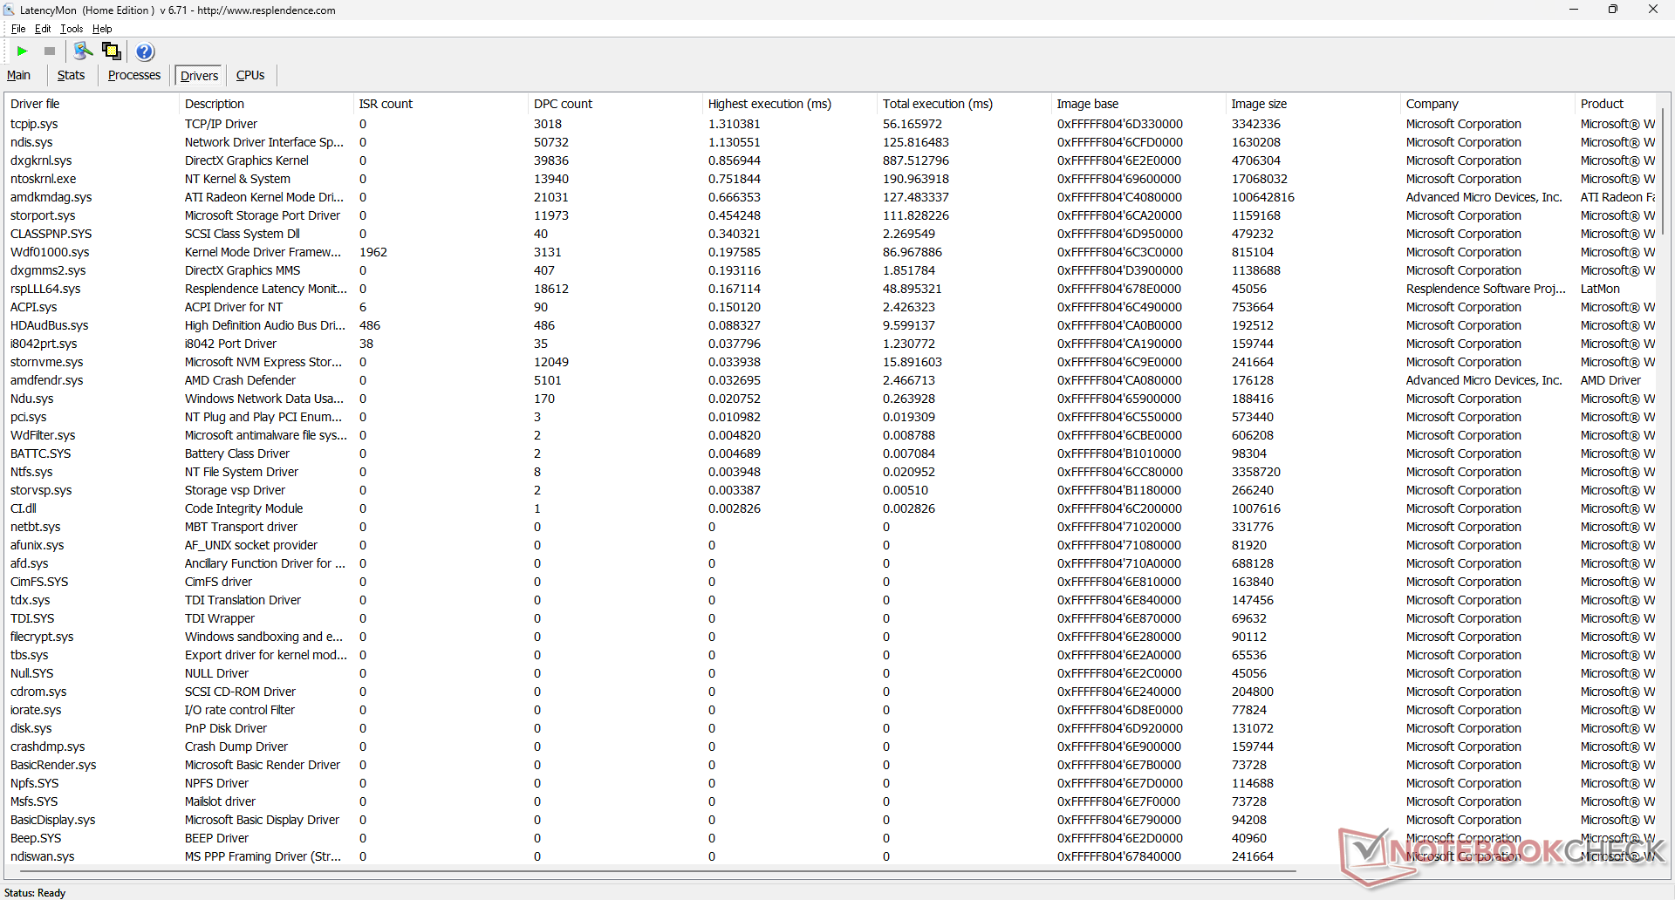Click image size value 100642816

1263,197
